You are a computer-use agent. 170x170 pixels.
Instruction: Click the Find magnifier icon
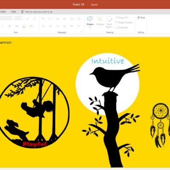click(x=139, y=17)
